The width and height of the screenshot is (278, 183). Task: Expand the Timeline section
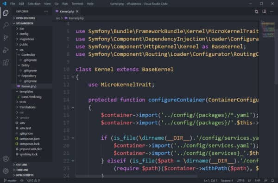point(32,170)
